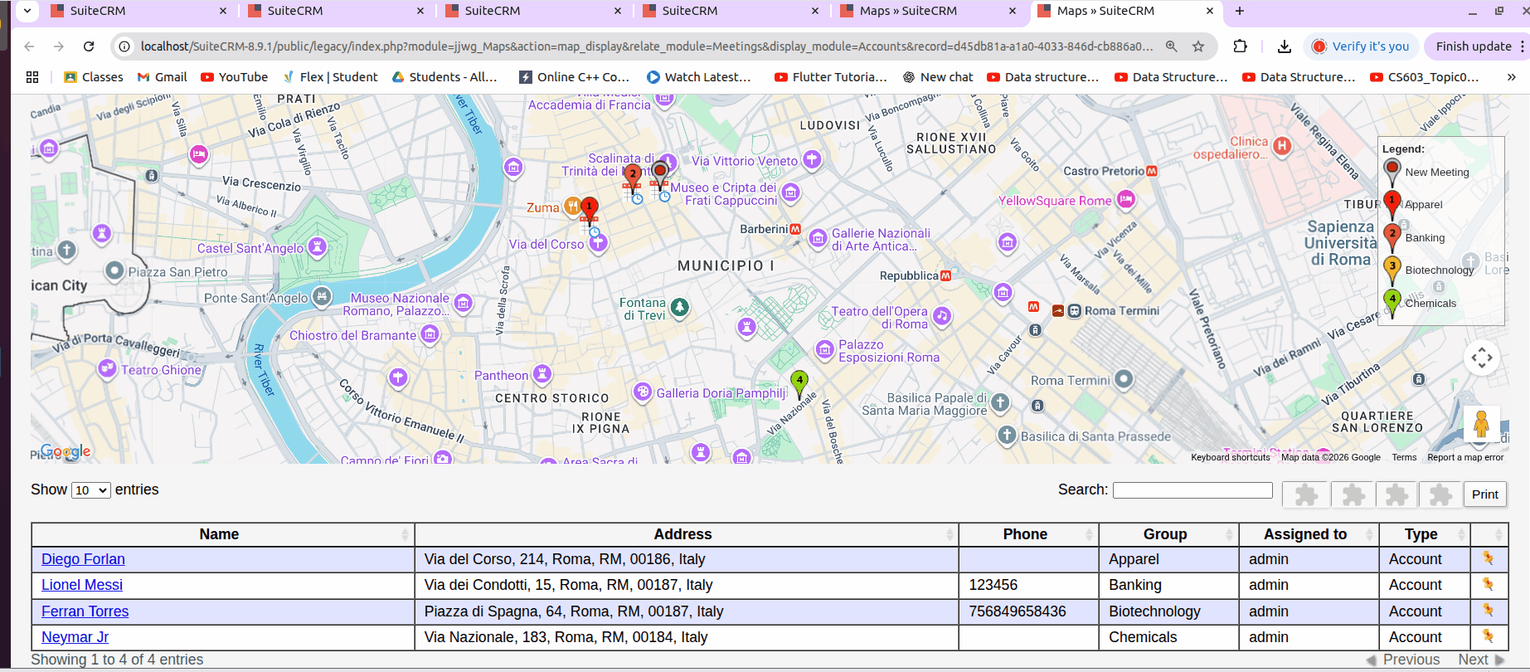The height and width of the screenshot is (672, 1530).
Task: Bookmark this page with the star icon
Action: pos(1198,46)
